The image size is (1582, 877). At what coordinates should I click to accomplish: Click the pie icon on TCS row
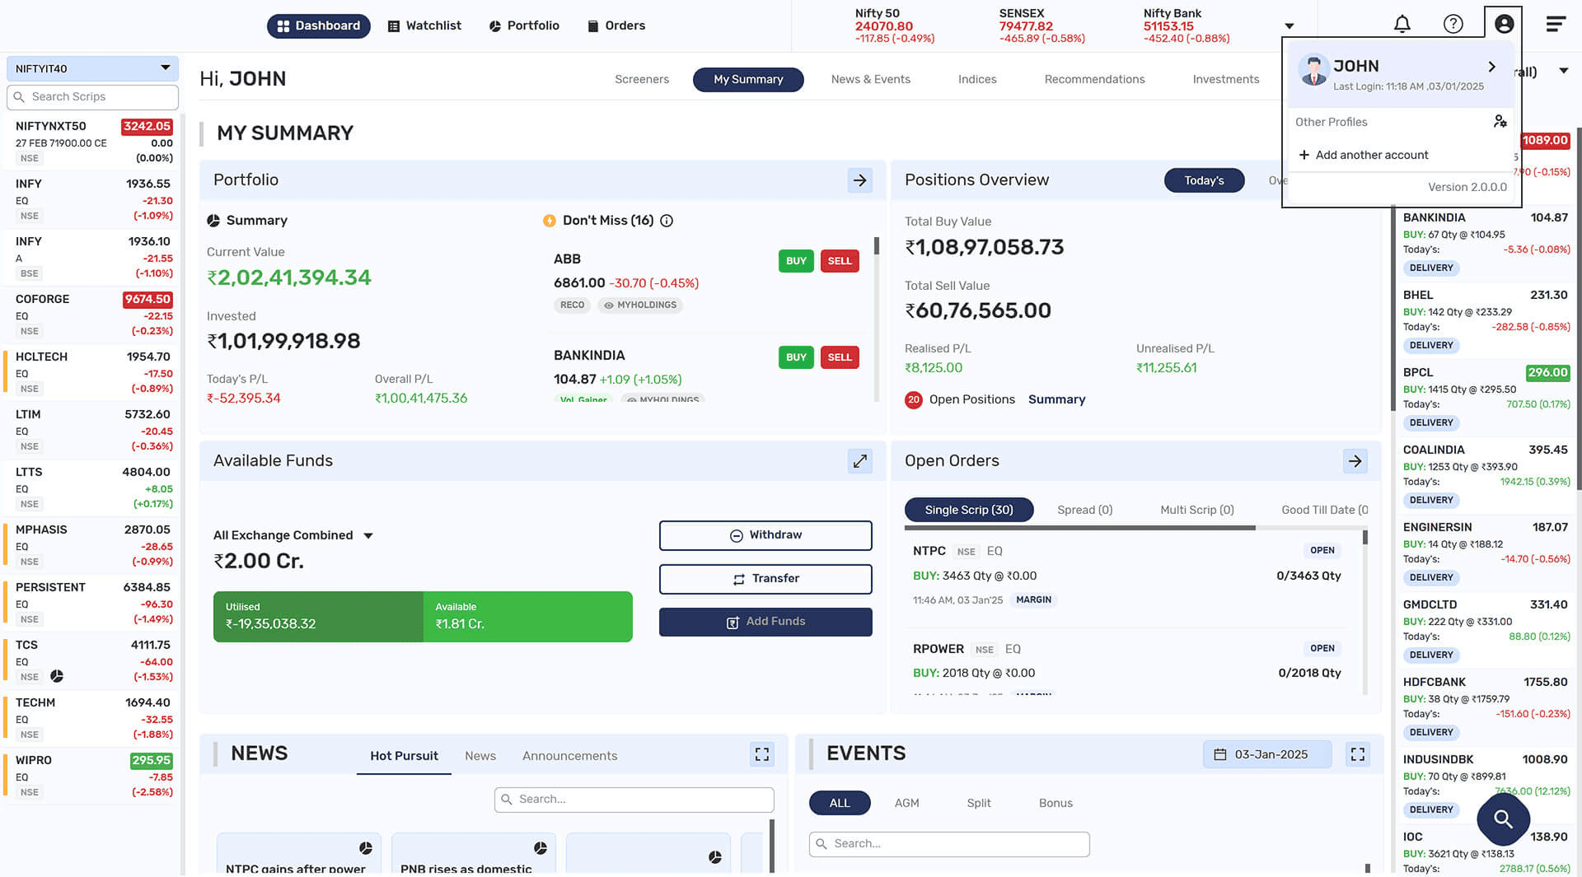pos(57,676)
